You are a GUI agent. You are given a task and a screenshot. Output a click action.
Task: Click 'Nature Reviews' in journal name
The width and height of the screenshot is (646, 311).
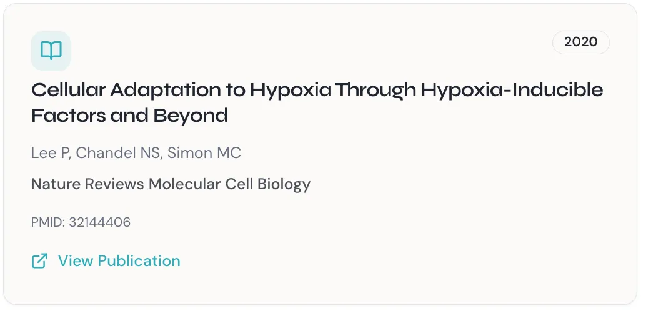[88, 184]
